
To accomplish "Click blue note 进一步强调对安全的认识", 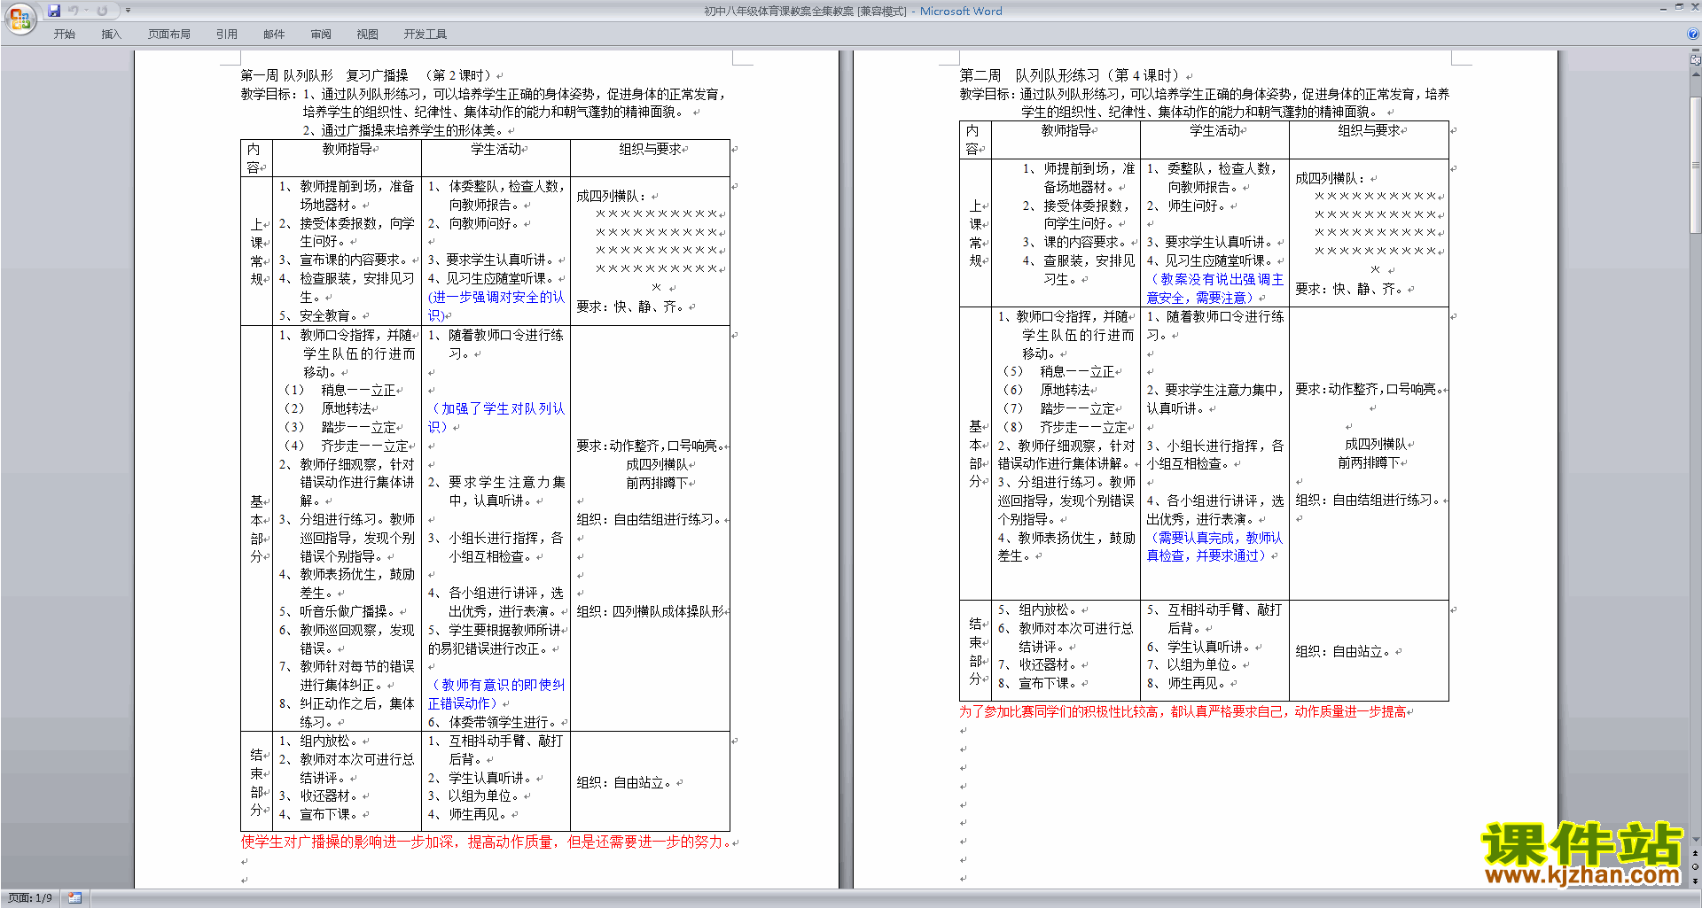I will (496, 307).
